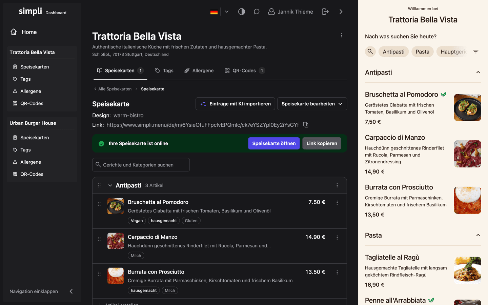The width and height of the screenshot is (488, 305).
Task: Click the logout icon in header
Action: [325, 12]
